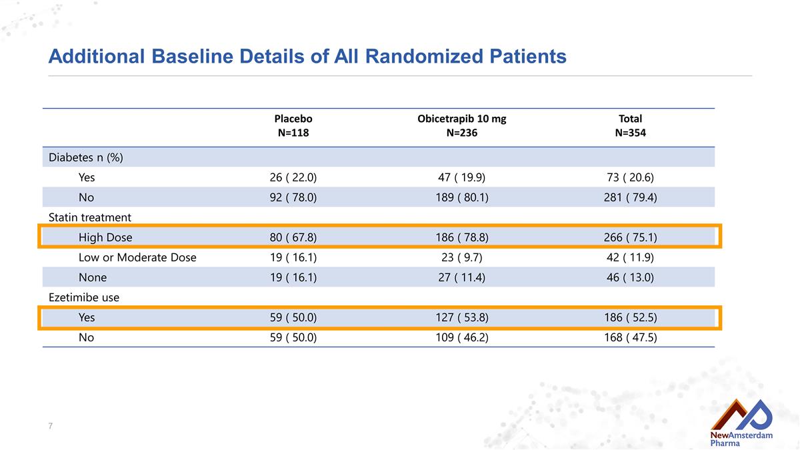Viewport: 800px width, 450px height.
Task: Click the highlighted High Dose row label
Action: coord(105,237)
